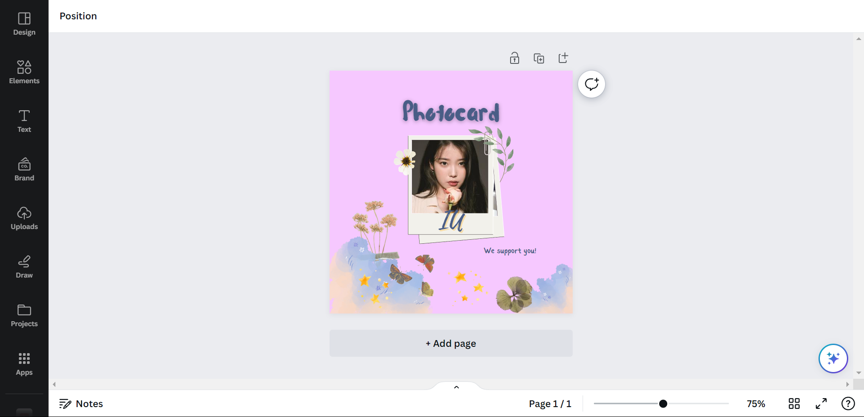Open the 75% zoom level menu
Viewport: 864px width, 417px height.
pyautogui.click(x=756, y=404)
